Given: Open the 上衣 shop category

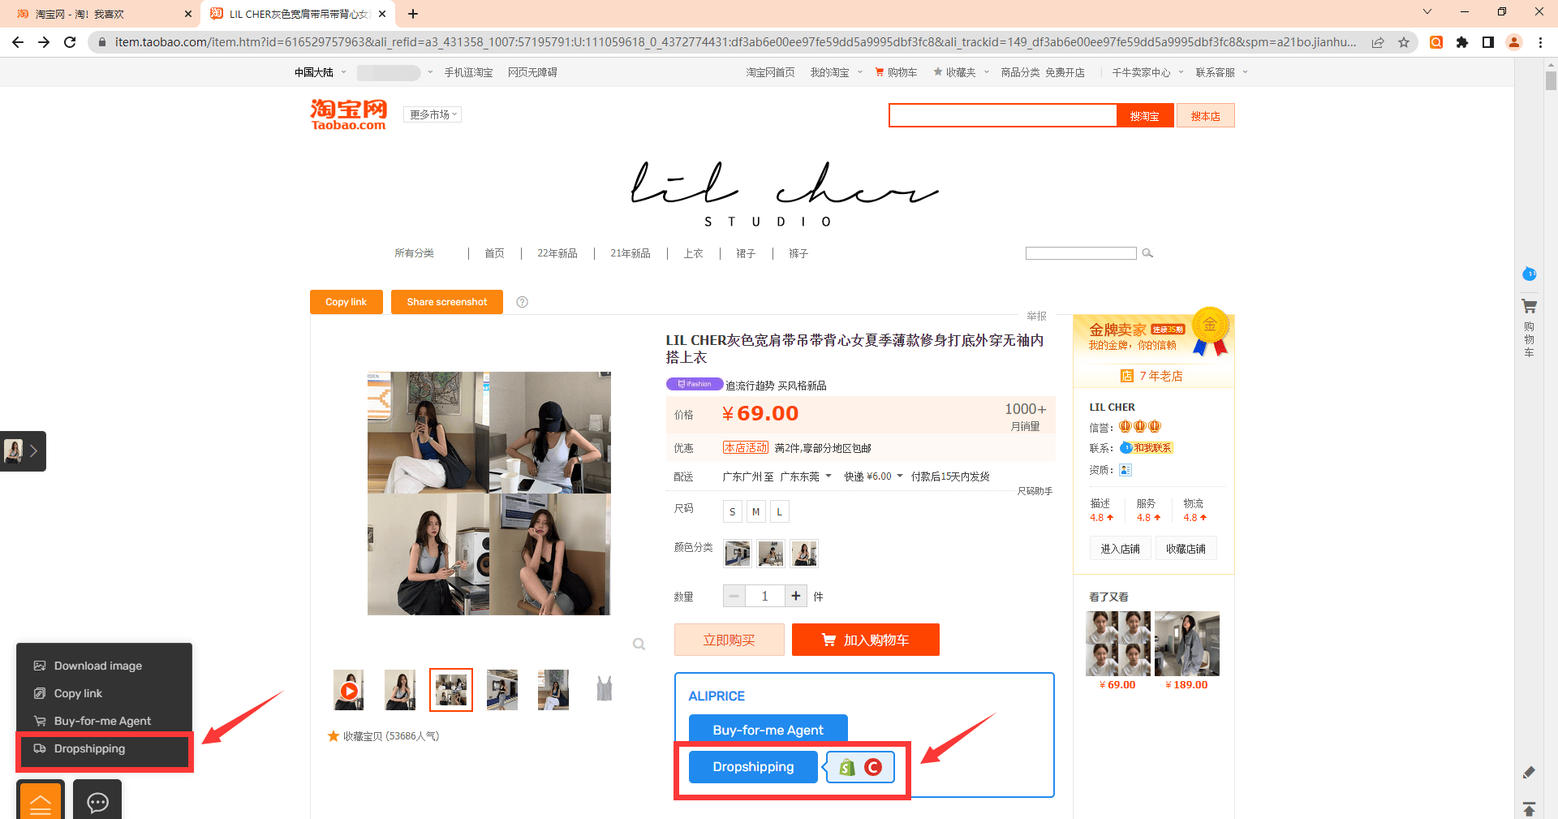Looking at the screenshot, I should (x=694, y=253).
